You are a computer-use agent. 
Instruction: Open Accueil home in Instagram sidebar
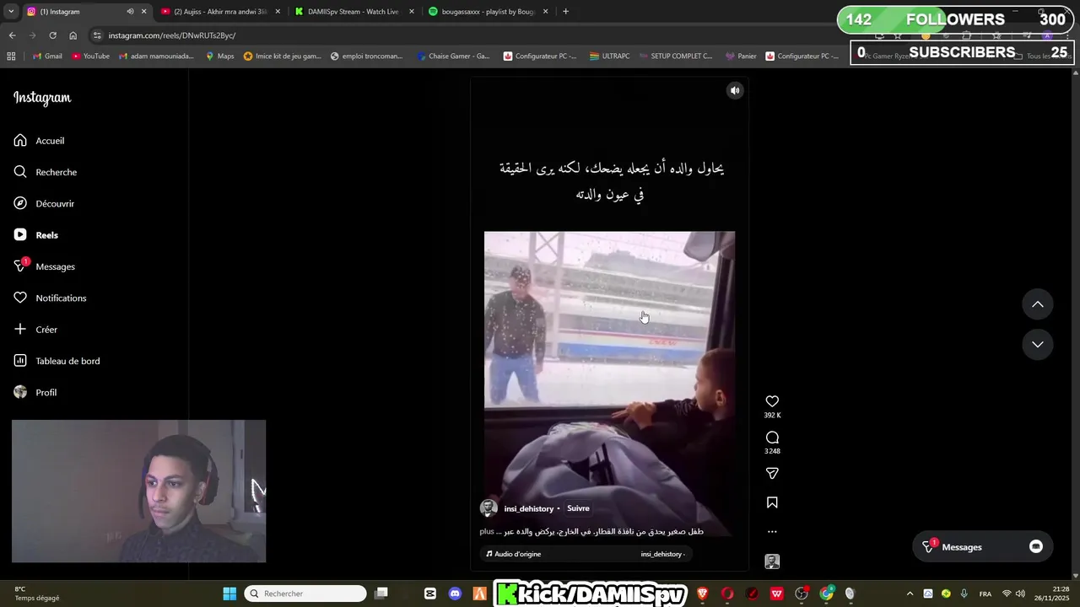[39, 141]
